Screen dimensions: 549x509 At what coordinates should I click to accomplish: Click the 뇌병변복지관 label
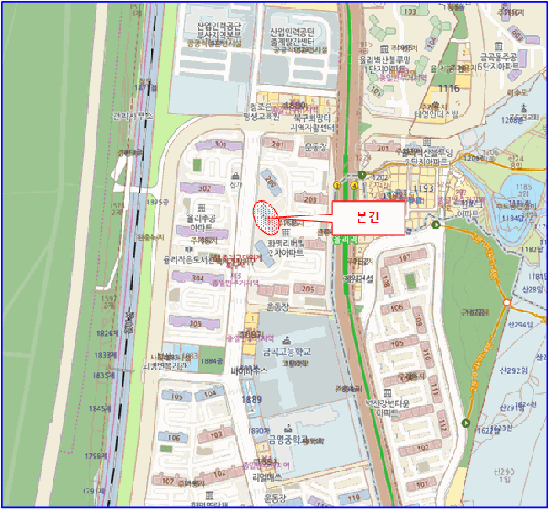[x=165, y=366]
